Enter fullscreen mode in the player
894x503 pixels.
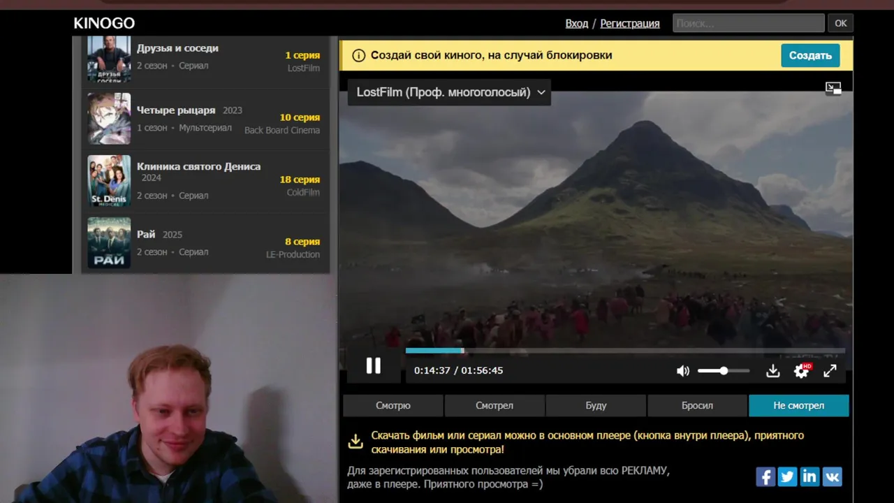point(830,371)
